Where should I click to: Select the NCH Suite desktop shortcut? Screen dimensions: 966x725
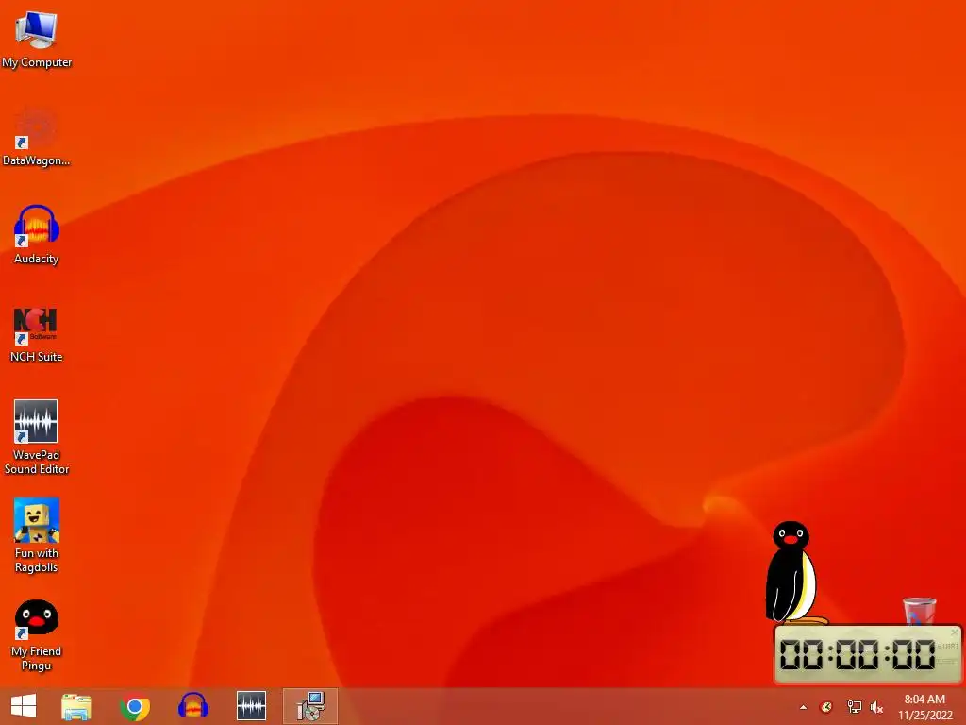(37, 333)
